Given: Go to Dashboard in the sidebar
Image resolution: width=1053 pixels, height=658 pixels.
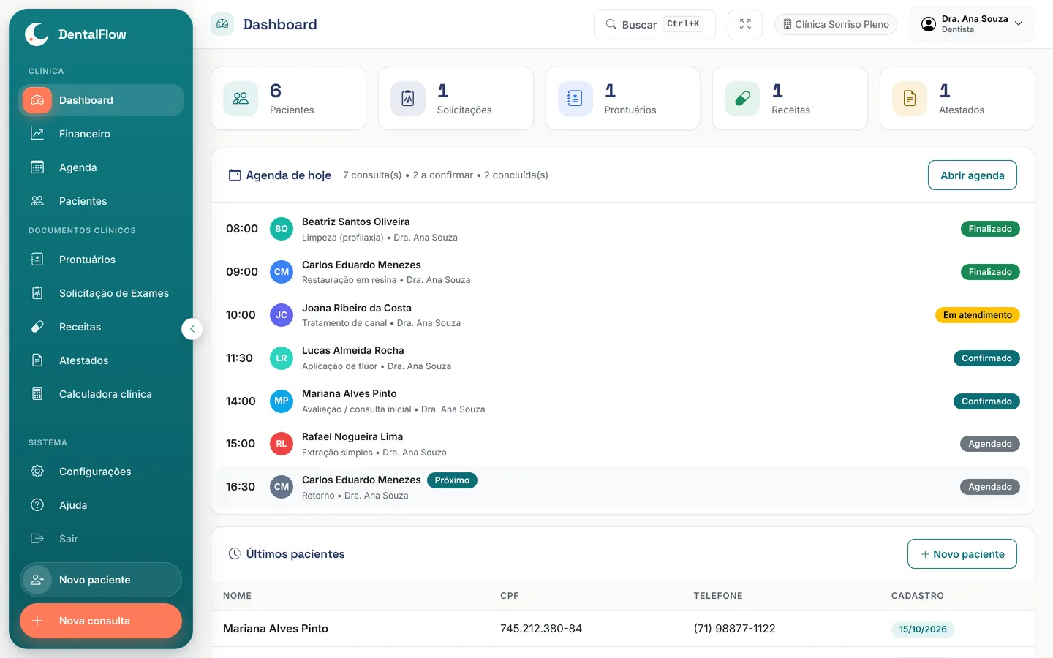Looking at the screenshot, I should [x=101, y=100].
